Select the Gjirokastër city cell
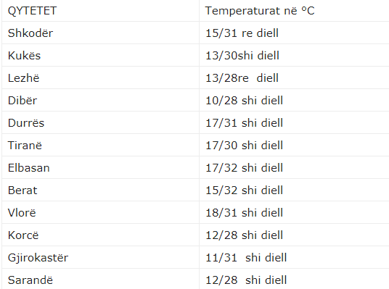389x289 pixels. [38, 258]
